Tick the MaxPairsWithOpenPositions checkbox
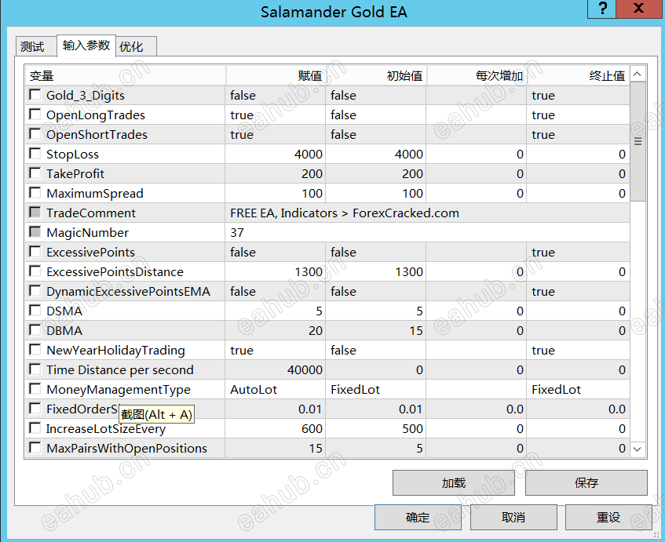 35,448
